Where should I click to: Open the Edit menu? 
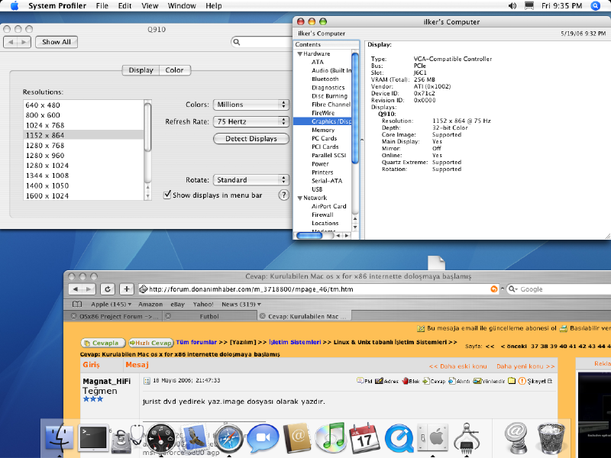click(124, 6)
